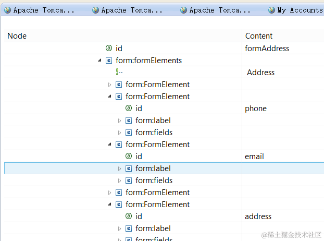Select the id row with value formAddress
Screen dimensions: 324x241
point(119,49)
